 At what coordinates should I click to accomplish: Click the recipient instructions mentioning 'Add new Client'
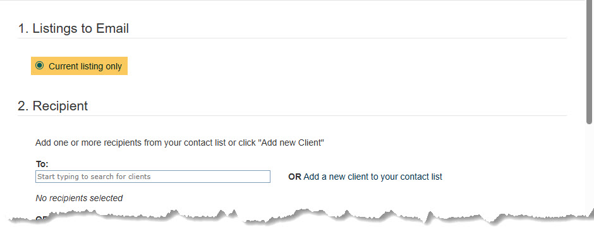(179, 143)
